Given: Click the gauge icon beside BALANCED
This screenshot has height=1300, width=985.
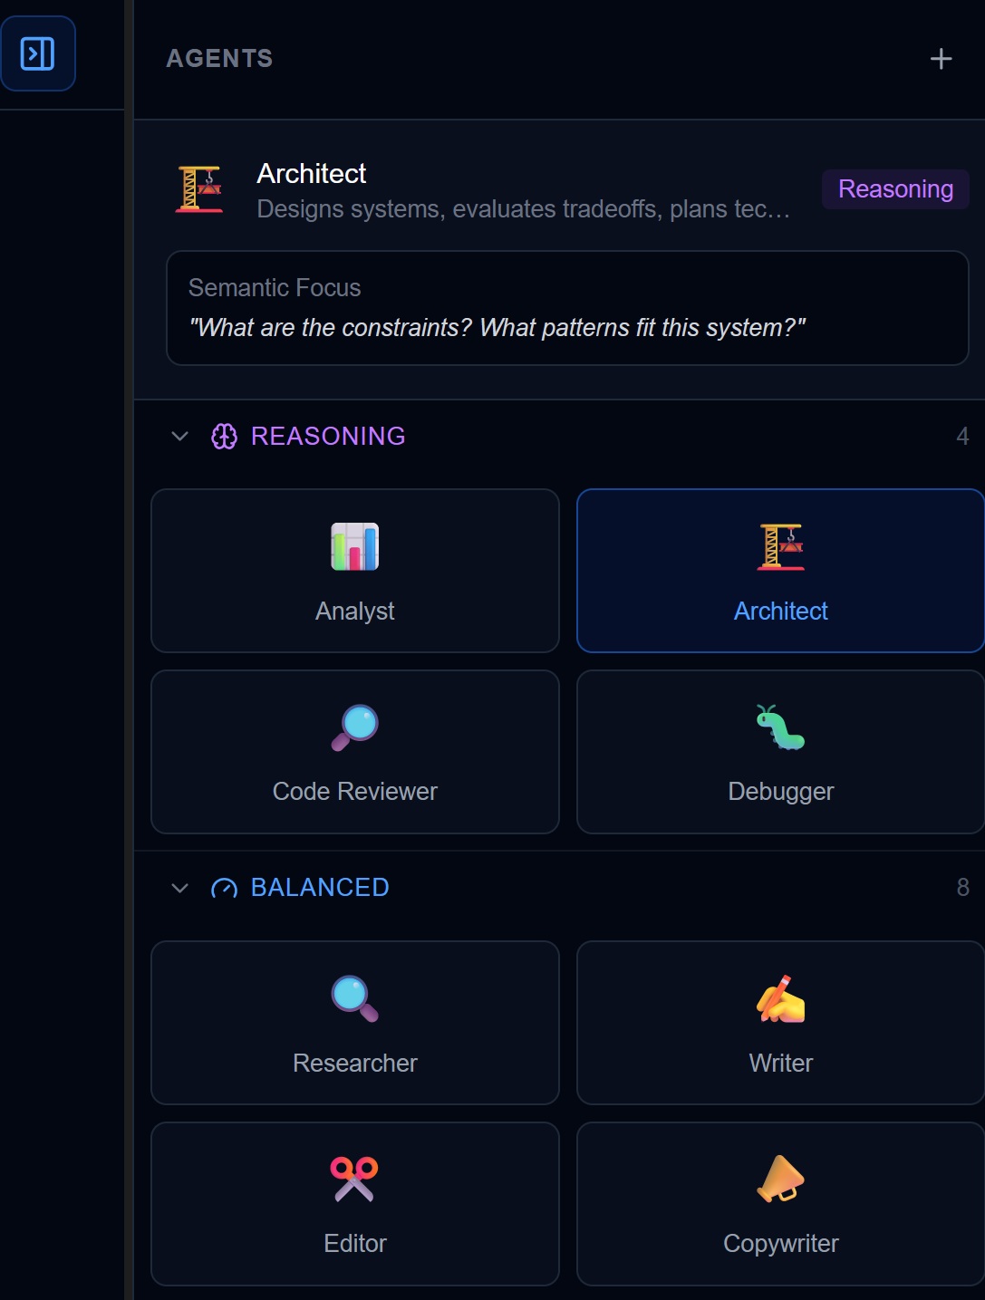Looking at the screenshot, I should pos(224,888).
